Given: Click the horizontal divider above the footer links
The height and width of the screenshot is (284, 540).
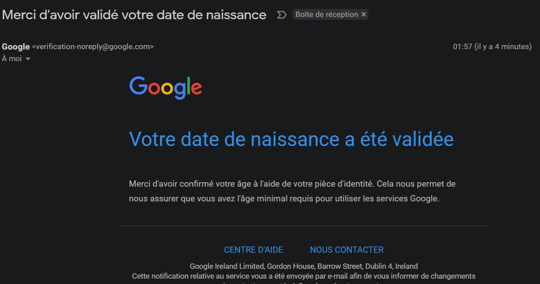Looking at the screenshot, I should (x=304, y=226).
